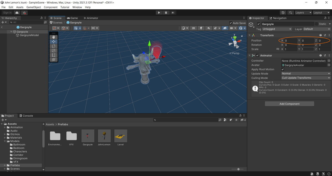
Task: Open Transform component presets icon
Action: [325, 35]
